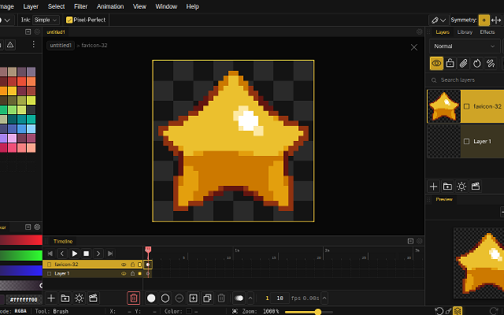This screenshot has width=504, height=315.
Task: Click the fit-zoom icon beside Zoom label
Action: (x=235, y=311)
